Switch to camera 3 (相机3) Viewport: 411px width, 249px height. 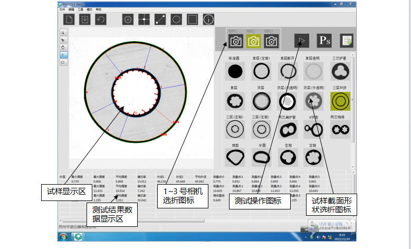click(x=271, y=41)
